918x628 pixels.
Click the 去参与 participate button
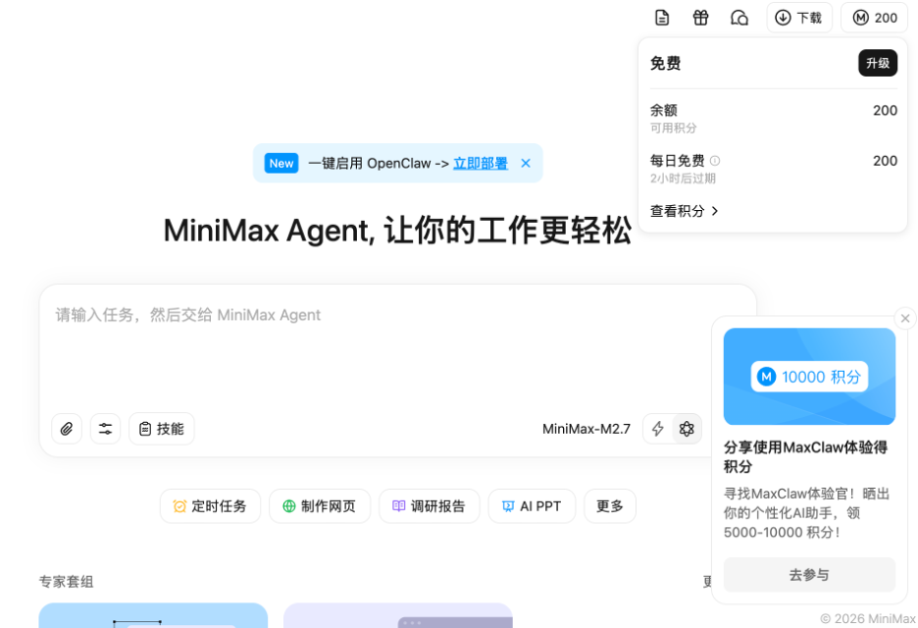809,575
